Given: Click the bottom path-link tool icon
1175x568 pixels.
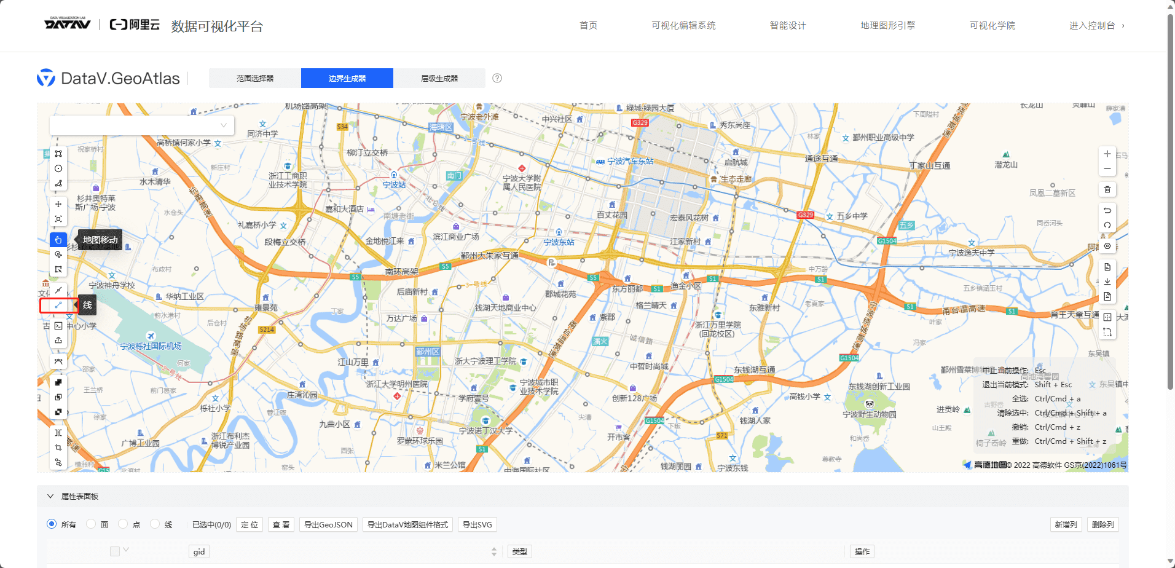Looking at the screenshot, I should pyautogui.click(x=58, y=462).
